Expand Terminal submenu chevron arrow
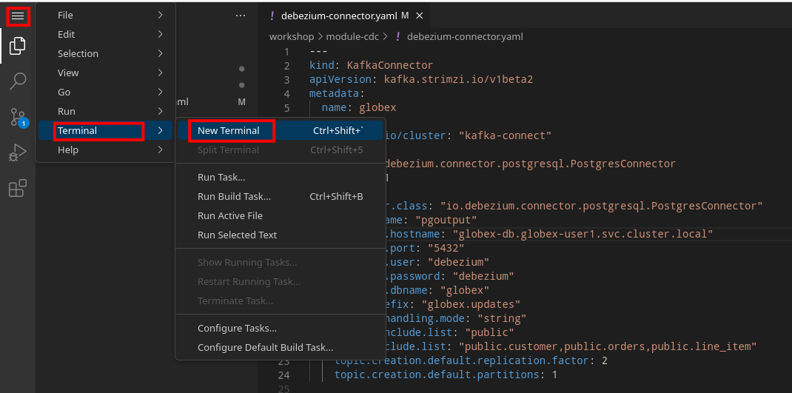This screenshot has height=393, width=792. 160,130
